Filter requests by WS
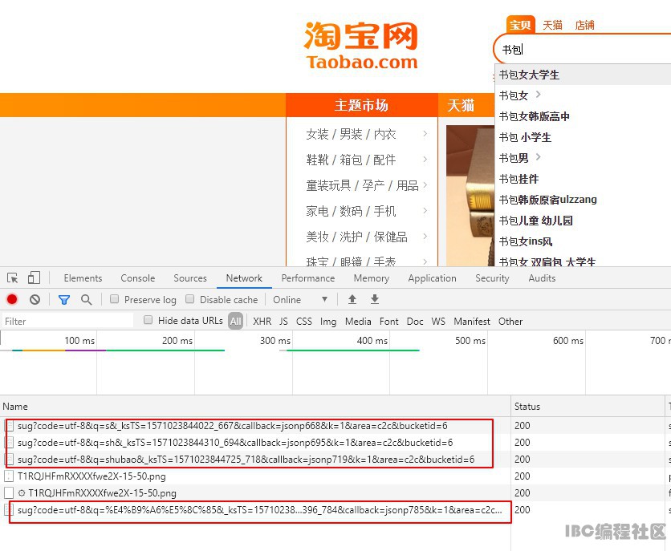The image size is (671, 551). pos(438,322)
